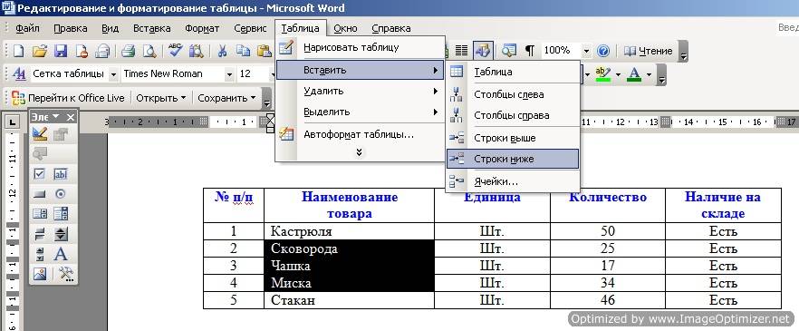Screen dimensions: 799x331
Task: Copy selection with the copy icon
Action: click(244, 51)
